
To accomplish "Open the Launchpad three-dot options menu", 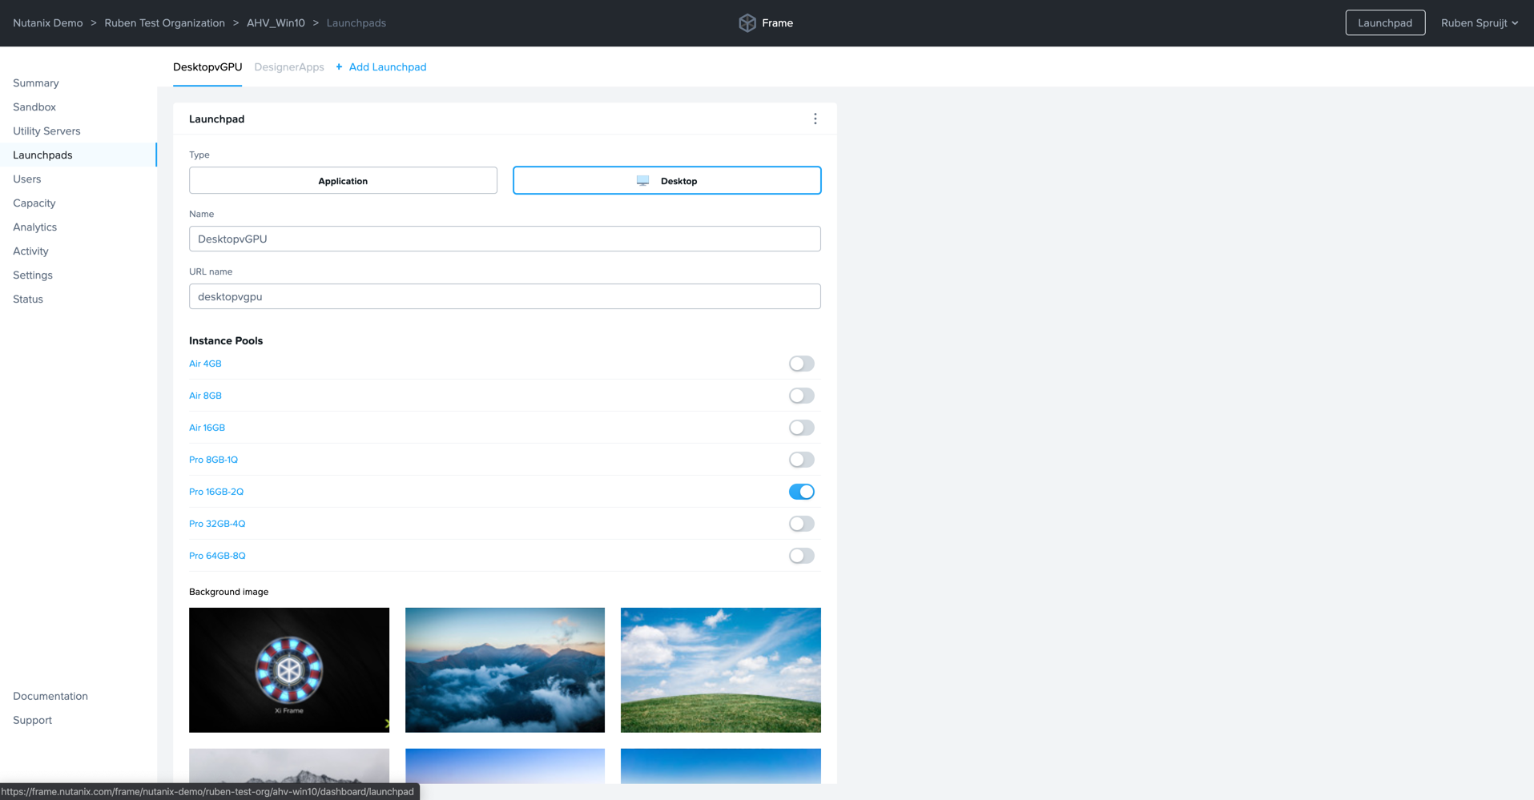I will coord(815,119).
